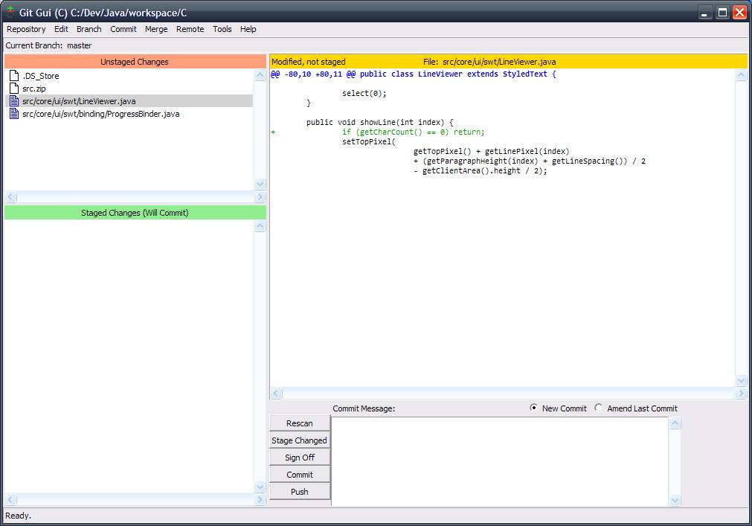The image size is (752, 526).
Task: Click the up arrow of Unstaged Changes scrollbar
Action: coord(260,75)
